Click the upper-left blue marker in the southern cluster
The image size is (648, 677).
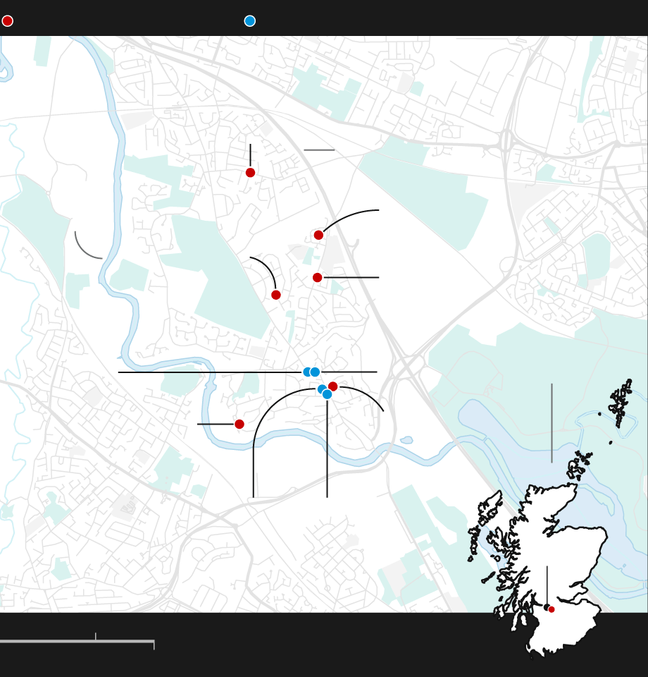tap(322, 389)
